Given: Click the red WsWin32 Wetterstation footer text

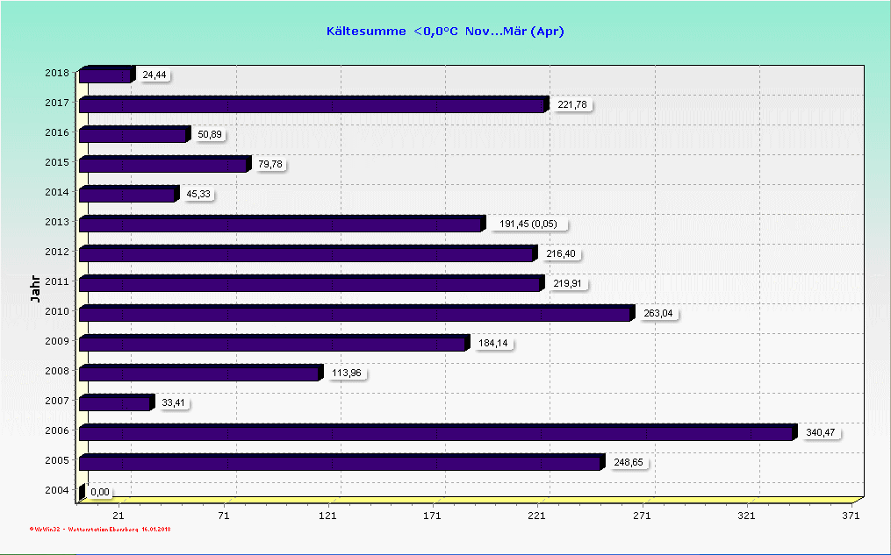Looking at the screenshot, I should 101,530.
